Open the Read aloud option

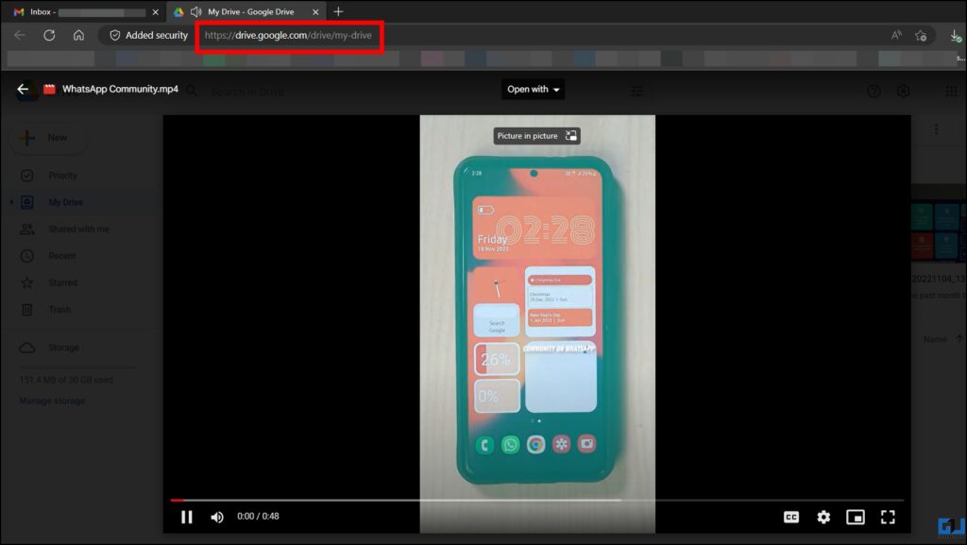[x=896, y=35]
